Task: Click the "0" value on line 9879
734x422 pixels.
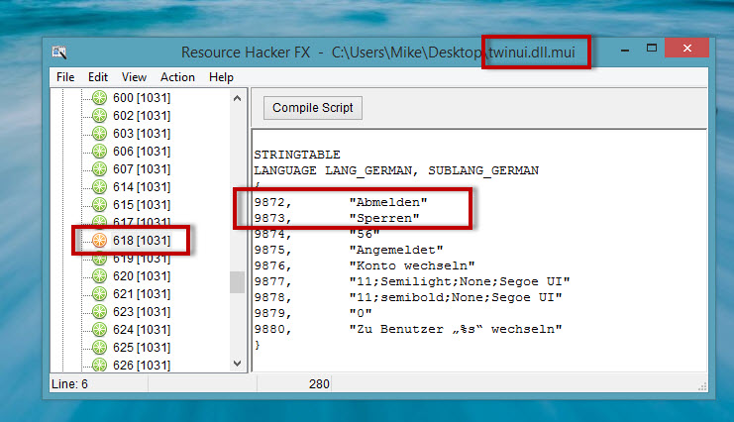Action: [x=361, y=313]
